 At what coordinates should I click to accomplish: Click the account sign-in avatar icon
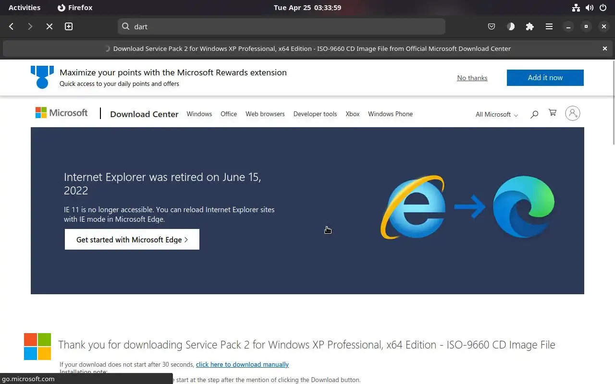click(x=573, y=113)
